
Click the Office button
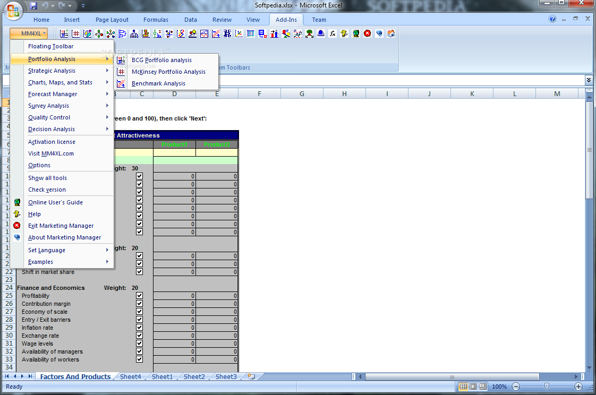tap(13, 11)
